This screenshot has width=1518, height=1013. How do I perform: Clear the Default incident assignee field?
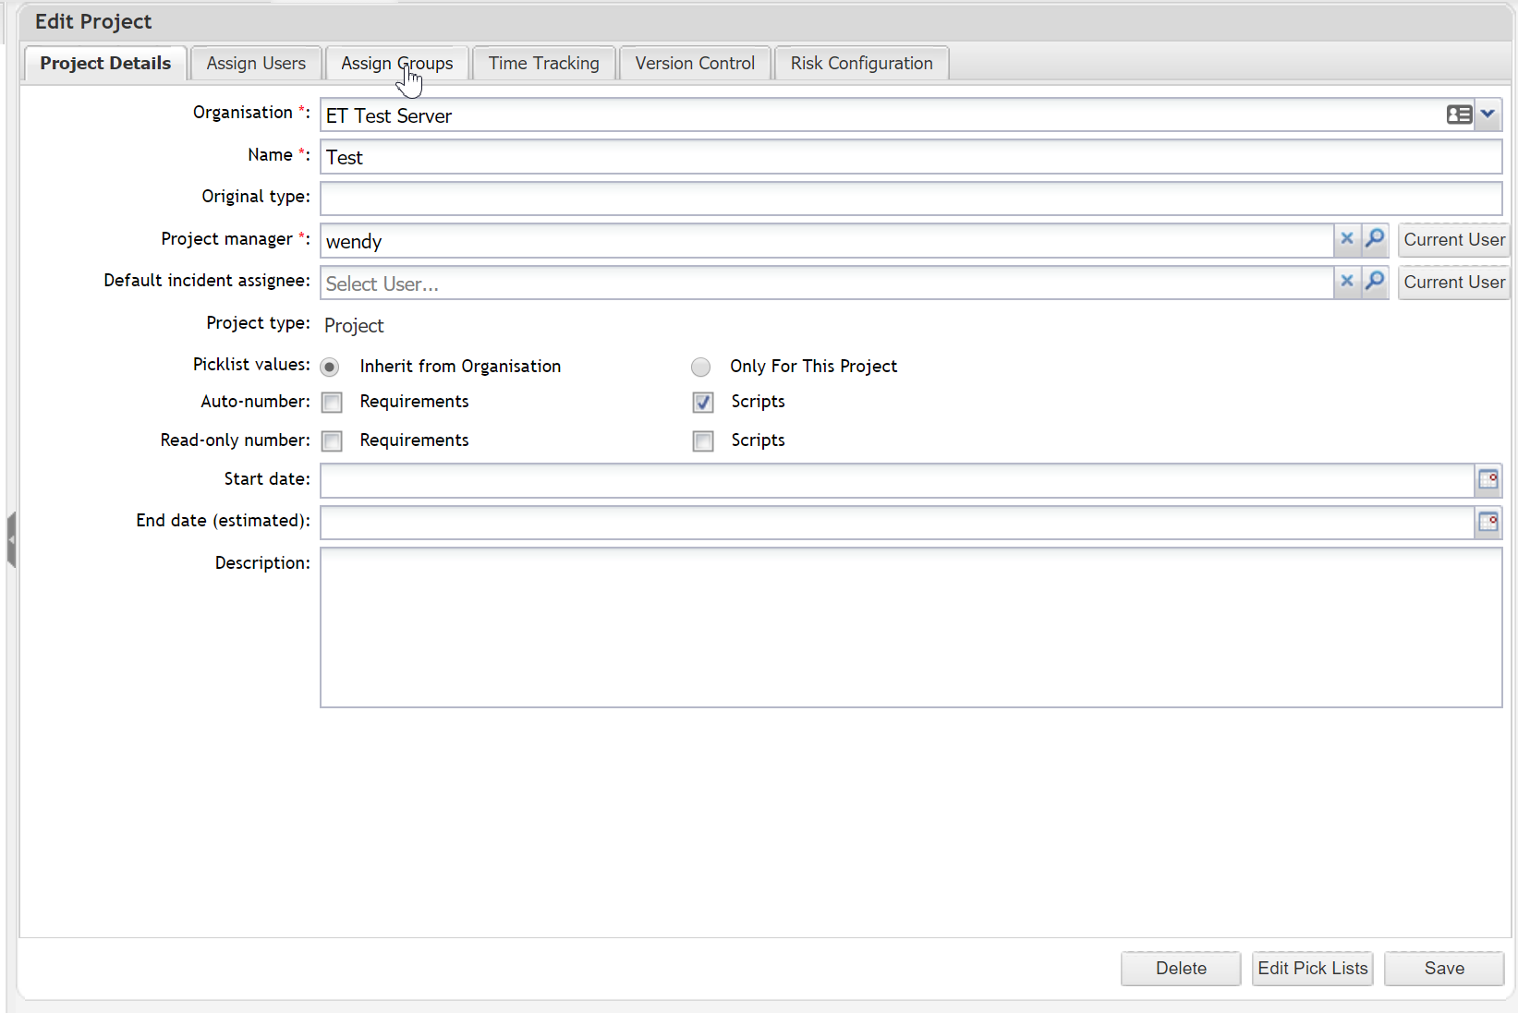(1346, 282)
